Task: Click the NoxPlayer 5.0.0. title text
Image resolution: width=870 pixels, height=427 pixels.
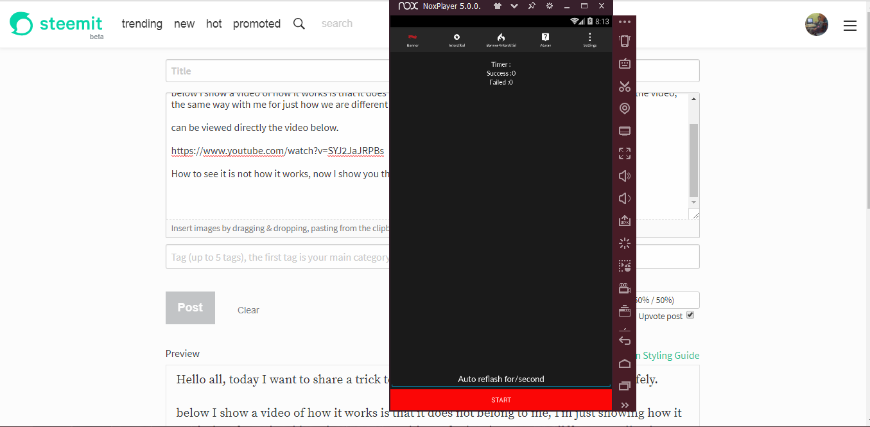Action: (x=451, y=6)
